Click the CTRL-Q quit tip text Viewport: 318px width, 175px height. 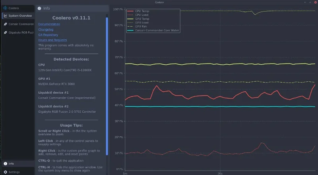point(61,161)
